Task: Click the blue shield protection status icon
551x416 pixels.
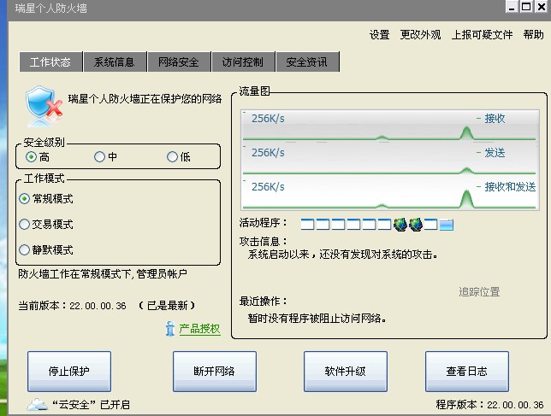Action: click(44, 104)
